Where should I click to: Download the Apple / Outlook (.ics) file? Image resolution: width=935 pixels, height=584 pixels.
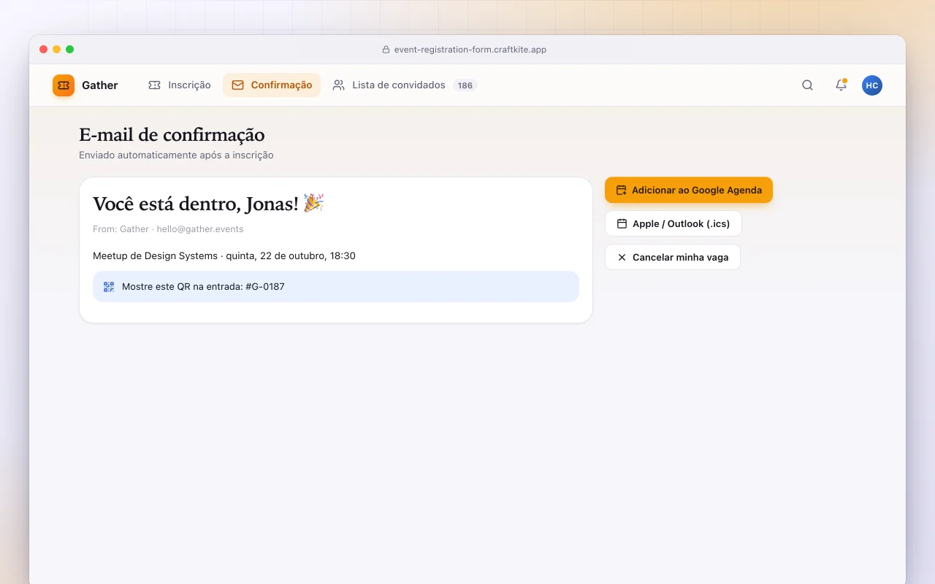(x=673, y=223)
